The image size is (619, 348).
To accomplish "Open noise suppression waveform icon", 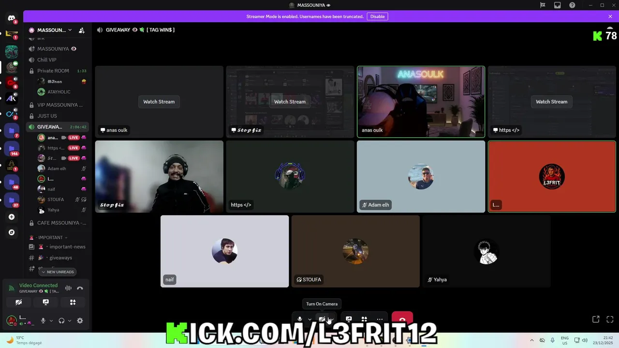I will (x=68, y=288).
